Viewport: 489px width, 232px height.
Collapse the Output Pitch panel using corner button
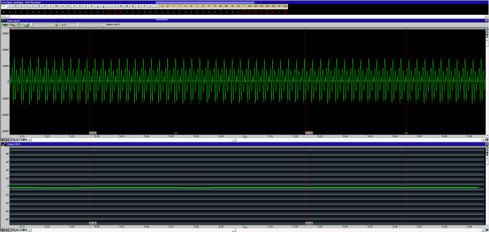click(487, 144)
